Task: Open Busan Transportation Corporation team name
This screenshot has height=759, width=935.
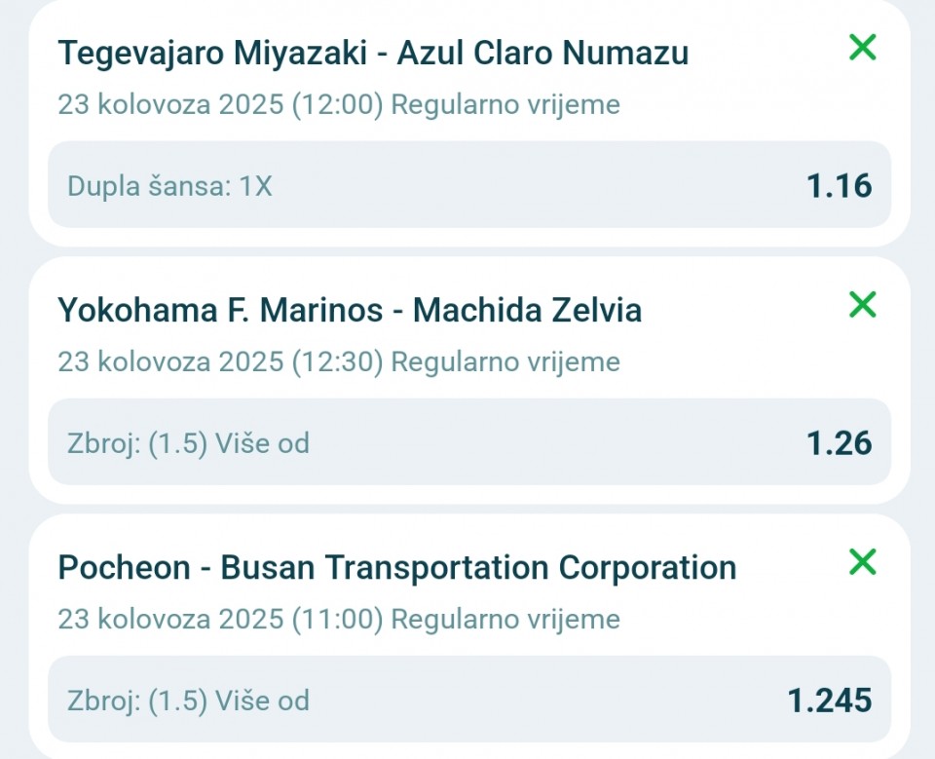Action: point(478,567)
